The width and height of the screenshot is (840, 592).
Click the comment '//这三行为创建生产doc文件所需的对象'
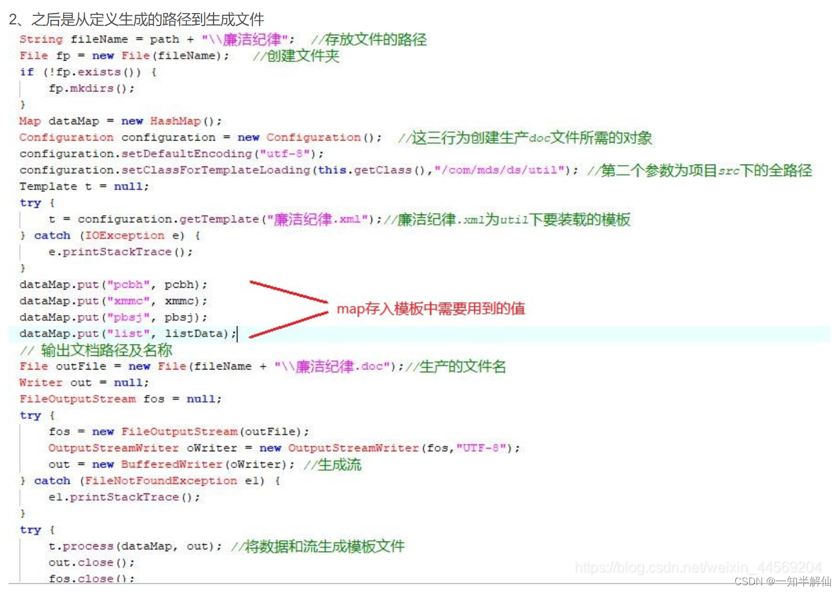(x=525, y=137)
